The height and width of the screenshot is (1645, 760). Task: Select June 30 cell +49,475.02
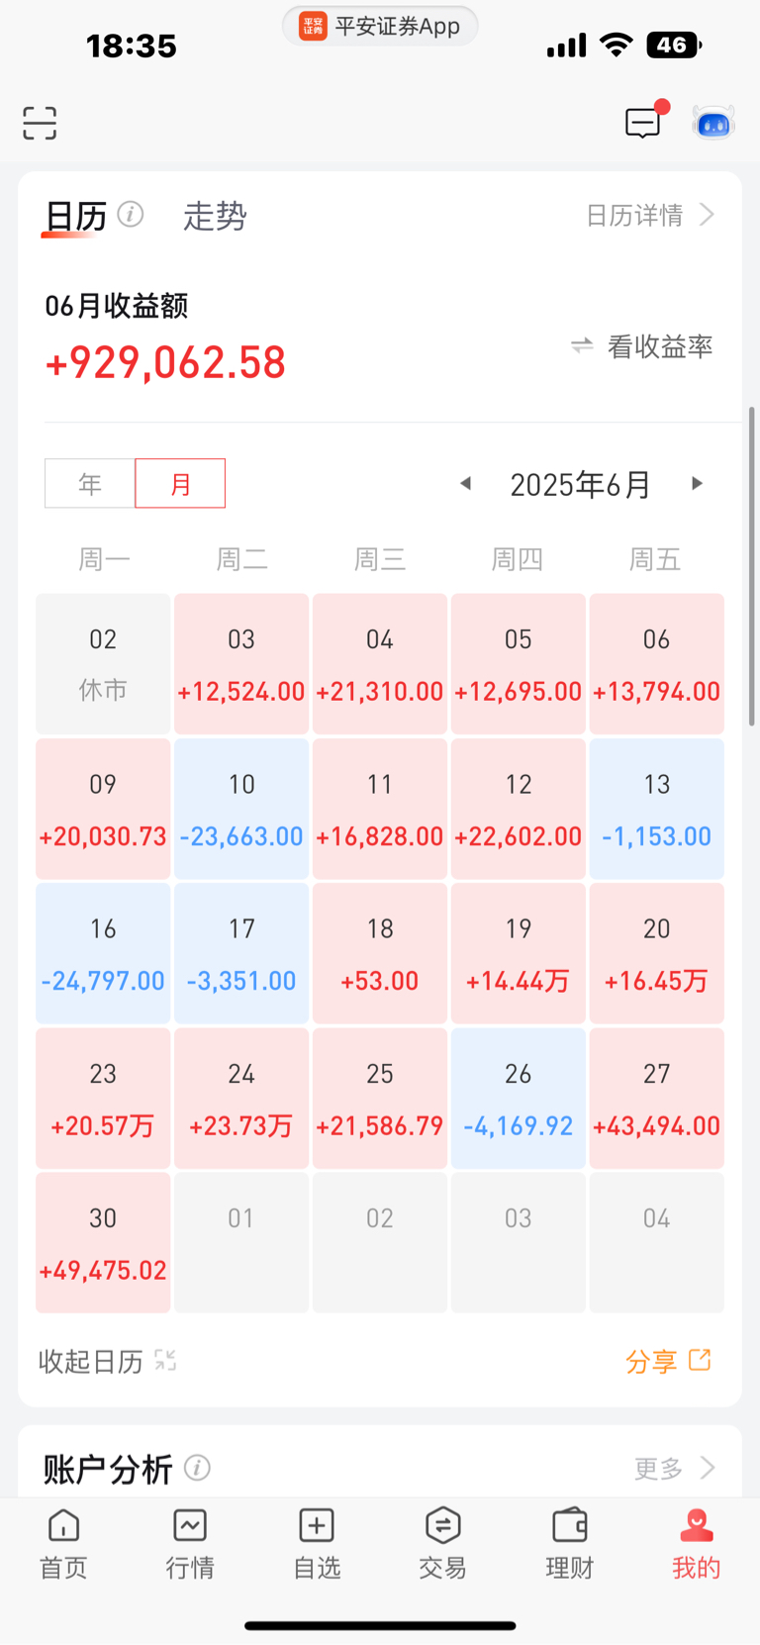coord(103,1242)
